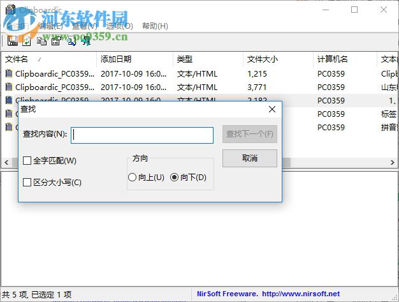This screenshot has width=399, height=302.
Task: Click file icon of the highlighted third row
Action: click(9, 100)
